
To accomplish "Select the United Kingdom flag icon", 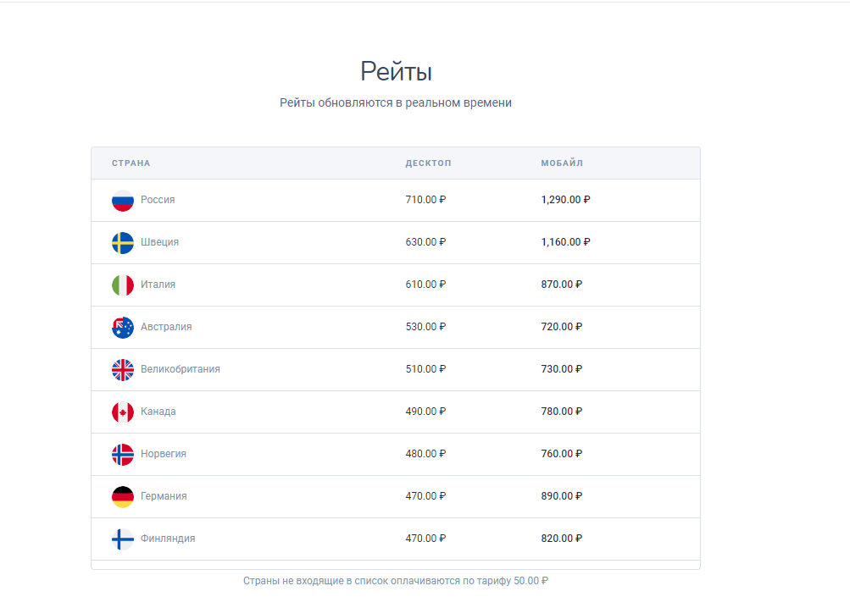I will [123, 369].
